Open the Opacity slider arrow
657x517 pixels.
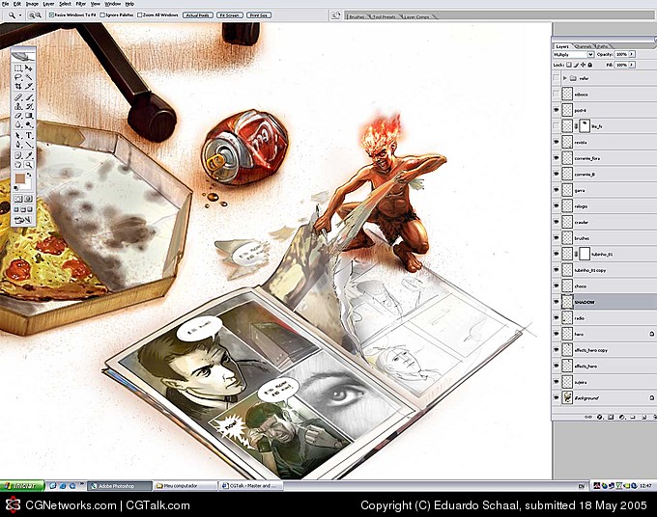pos(632,54)
